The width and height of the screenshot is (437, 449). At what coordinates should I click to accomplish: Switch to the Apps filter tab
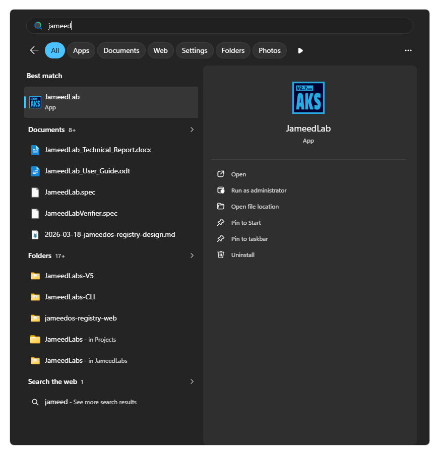click(81, 50)
